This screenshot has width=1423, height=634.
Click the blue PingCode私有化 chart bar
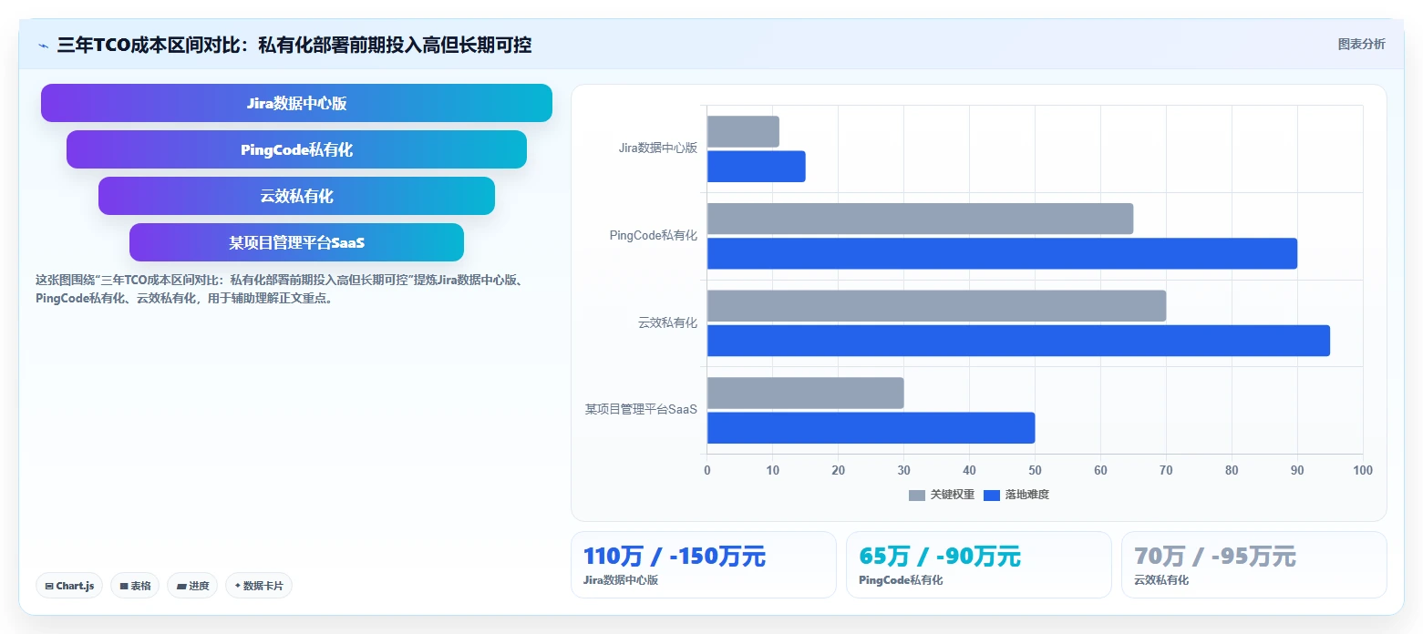click(1002, 253)
